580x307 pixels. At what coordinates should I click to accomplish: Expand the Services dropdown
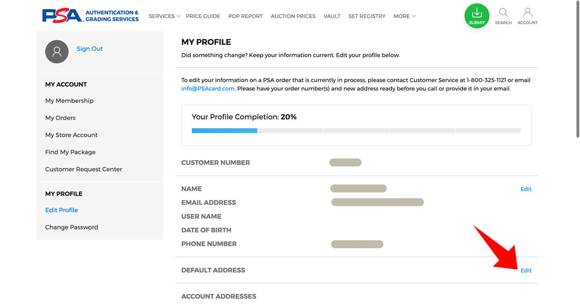(x=164, y=16)
